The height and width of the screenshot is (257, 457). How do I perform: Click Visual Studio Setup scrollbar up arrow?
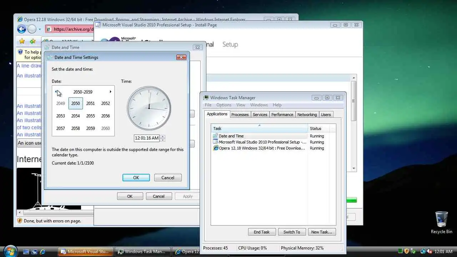coord(354,78)
